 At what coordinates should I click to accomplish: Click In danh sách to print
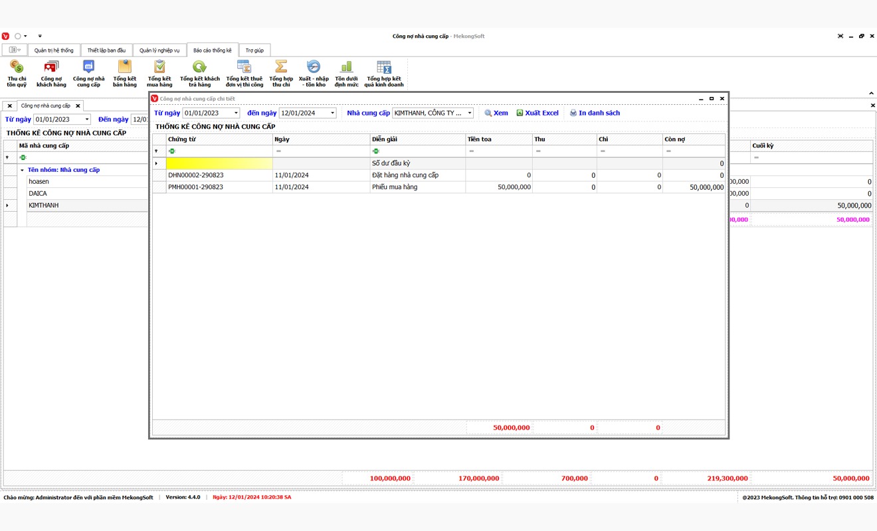(595, 114)
